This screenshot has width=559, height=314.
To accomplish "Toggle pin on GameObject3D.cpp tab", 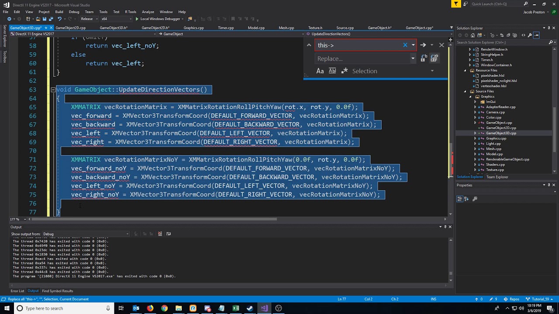I will coord(46,28).
